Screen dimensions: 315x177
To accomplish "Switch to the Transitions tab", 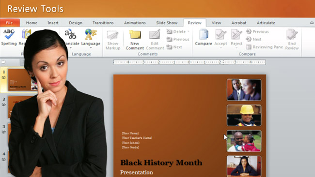I will click(x=103, y=23).
